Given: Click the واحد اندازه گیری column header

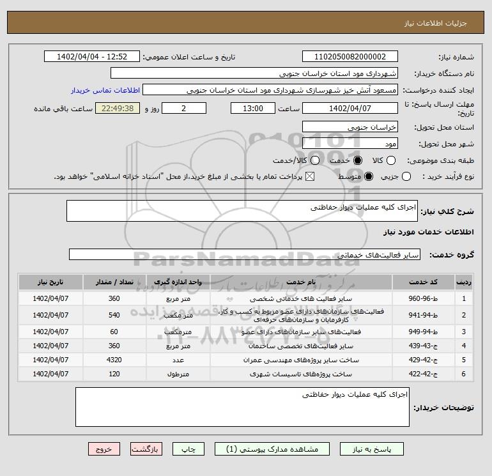Looking at the screenshot, I should pos(178,282).
